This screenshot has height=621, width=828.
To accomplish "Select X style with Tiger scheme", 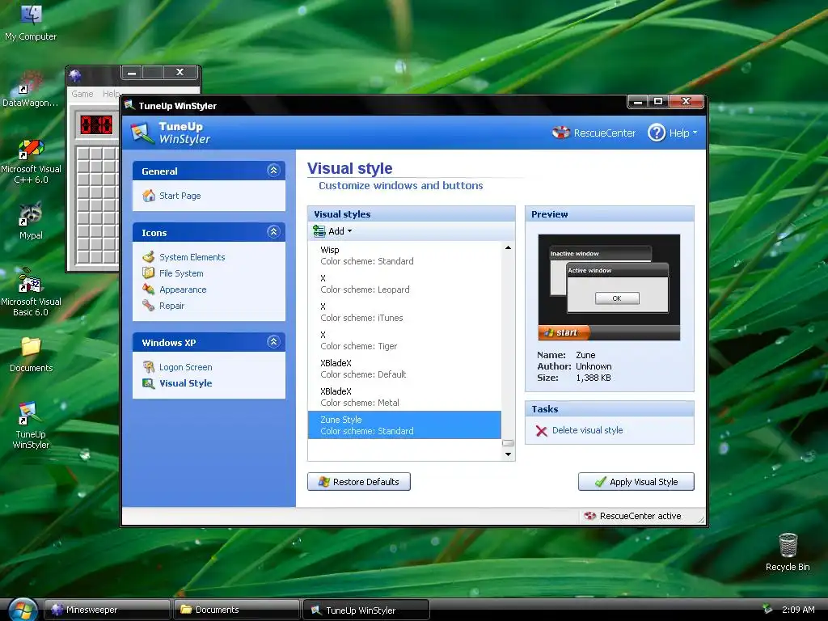I will (x=404, y=340).
